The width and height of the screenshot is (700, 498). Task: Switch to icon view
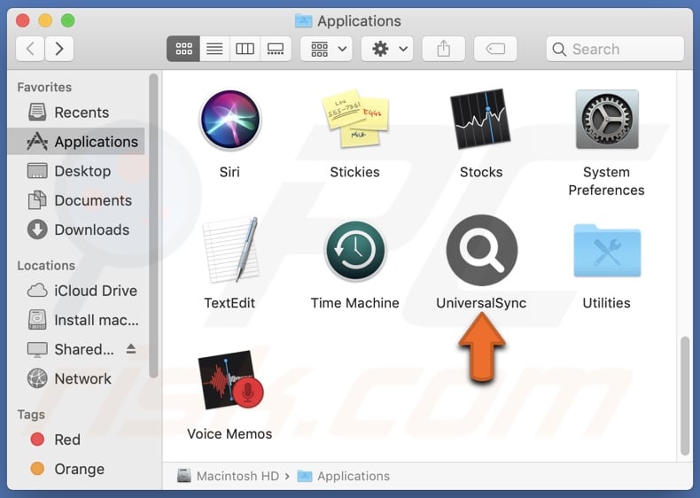(183, 49)
